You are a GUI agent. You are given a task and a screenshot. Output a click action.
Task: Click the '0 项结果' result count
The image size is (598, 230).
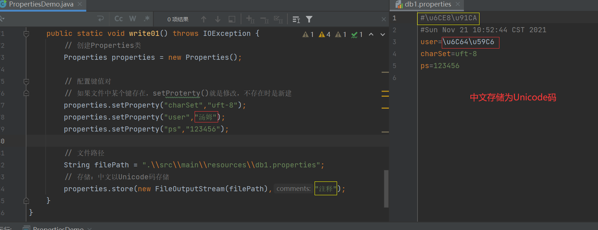tap(178, 19)
